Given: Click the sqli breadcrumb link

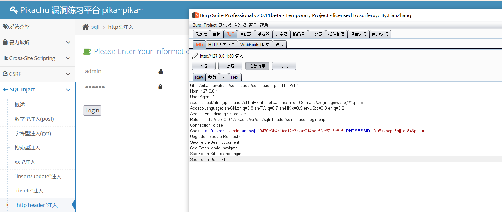Looking at the screenshot, I should (95, 27).
